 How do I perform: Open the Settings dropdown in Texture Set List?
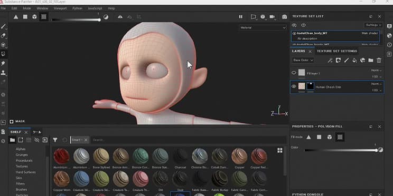coord(373,25)
